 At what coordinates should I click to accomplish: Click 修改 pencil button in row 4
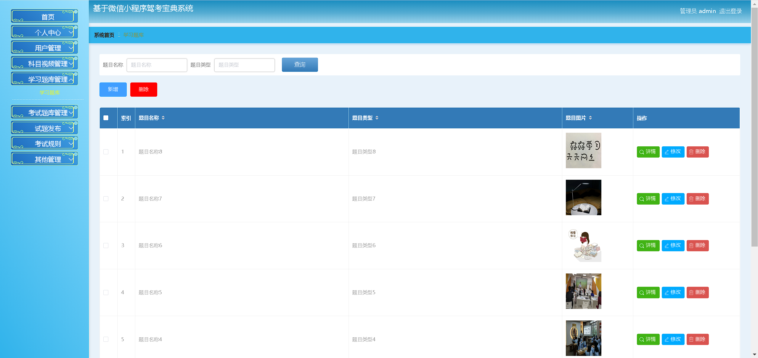click(x=673, y=292)
